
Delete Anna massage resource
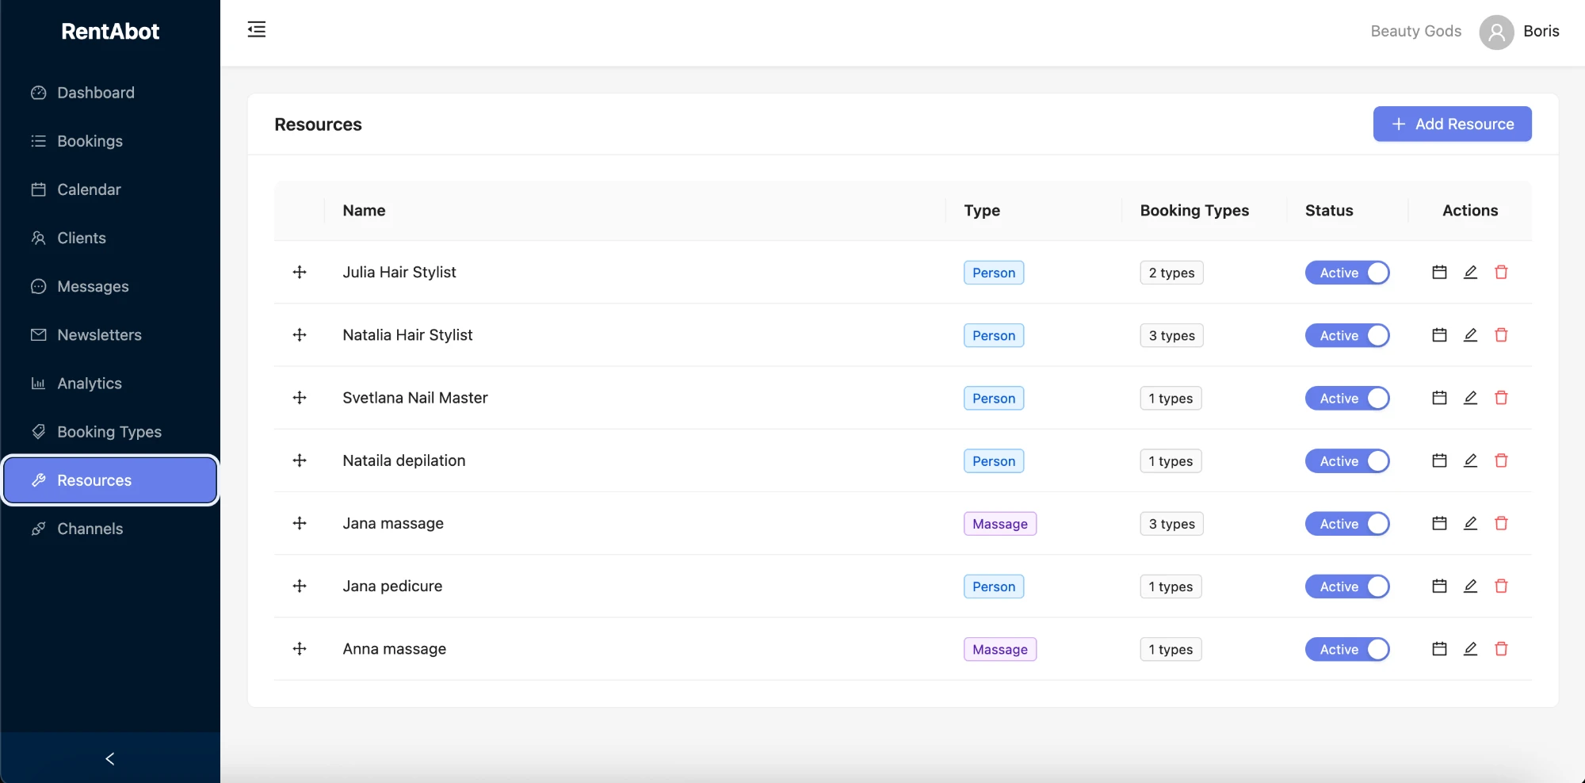[x=1501, y=648]
